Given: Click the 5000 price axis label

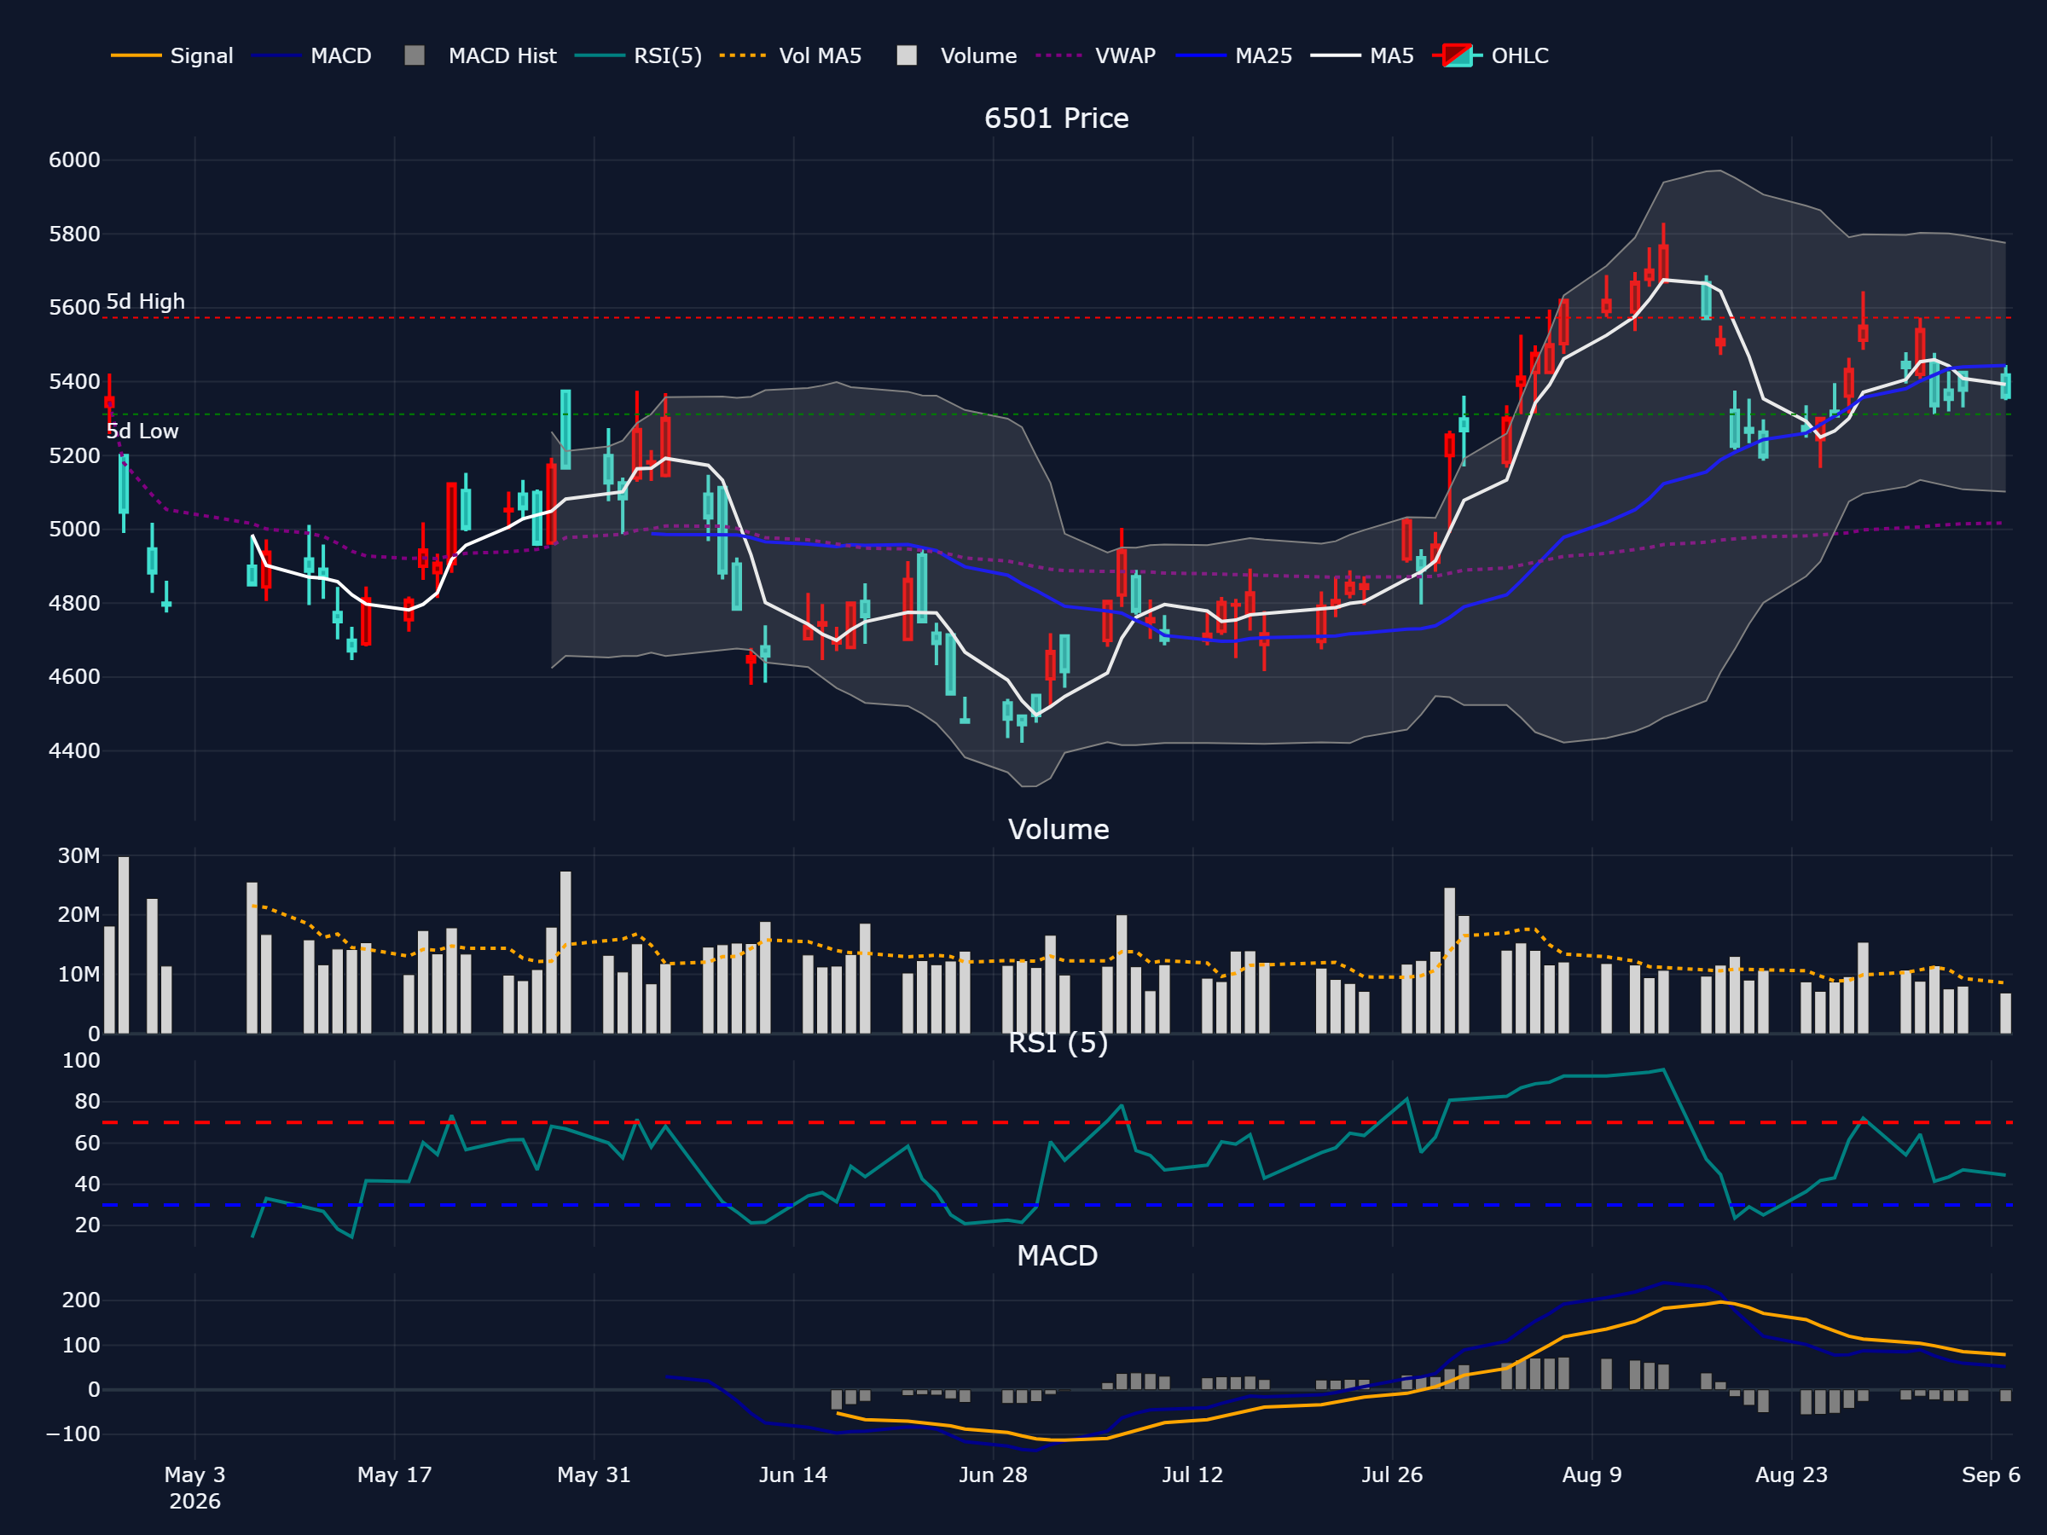Looking at the screenshot, I should [74, 530].
